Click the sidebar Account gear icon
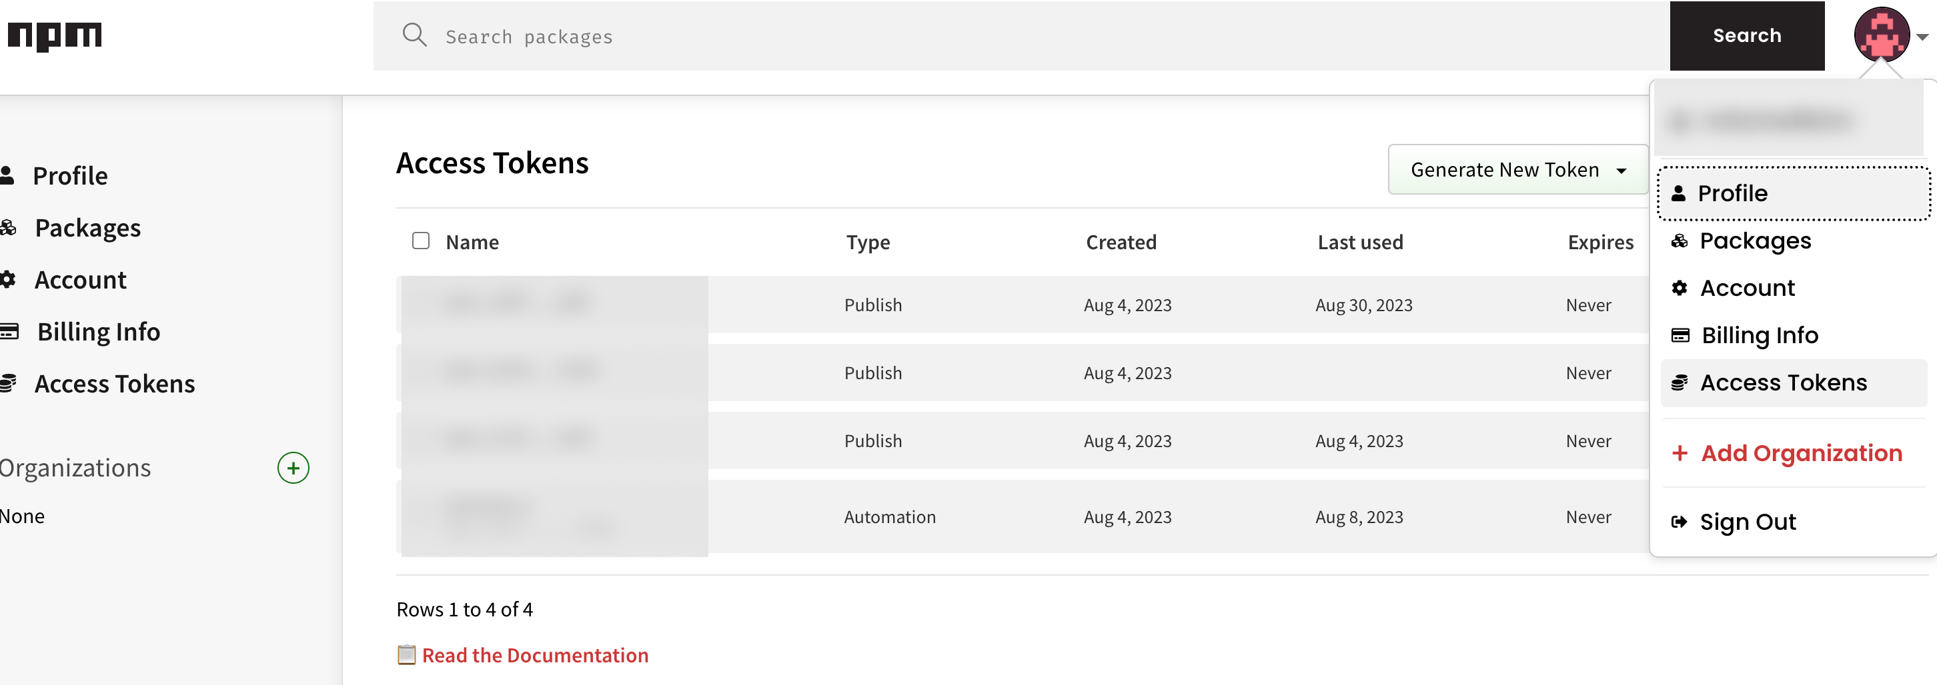The image size is (1937, 685). pyautogui.click(x=7, y=279)
